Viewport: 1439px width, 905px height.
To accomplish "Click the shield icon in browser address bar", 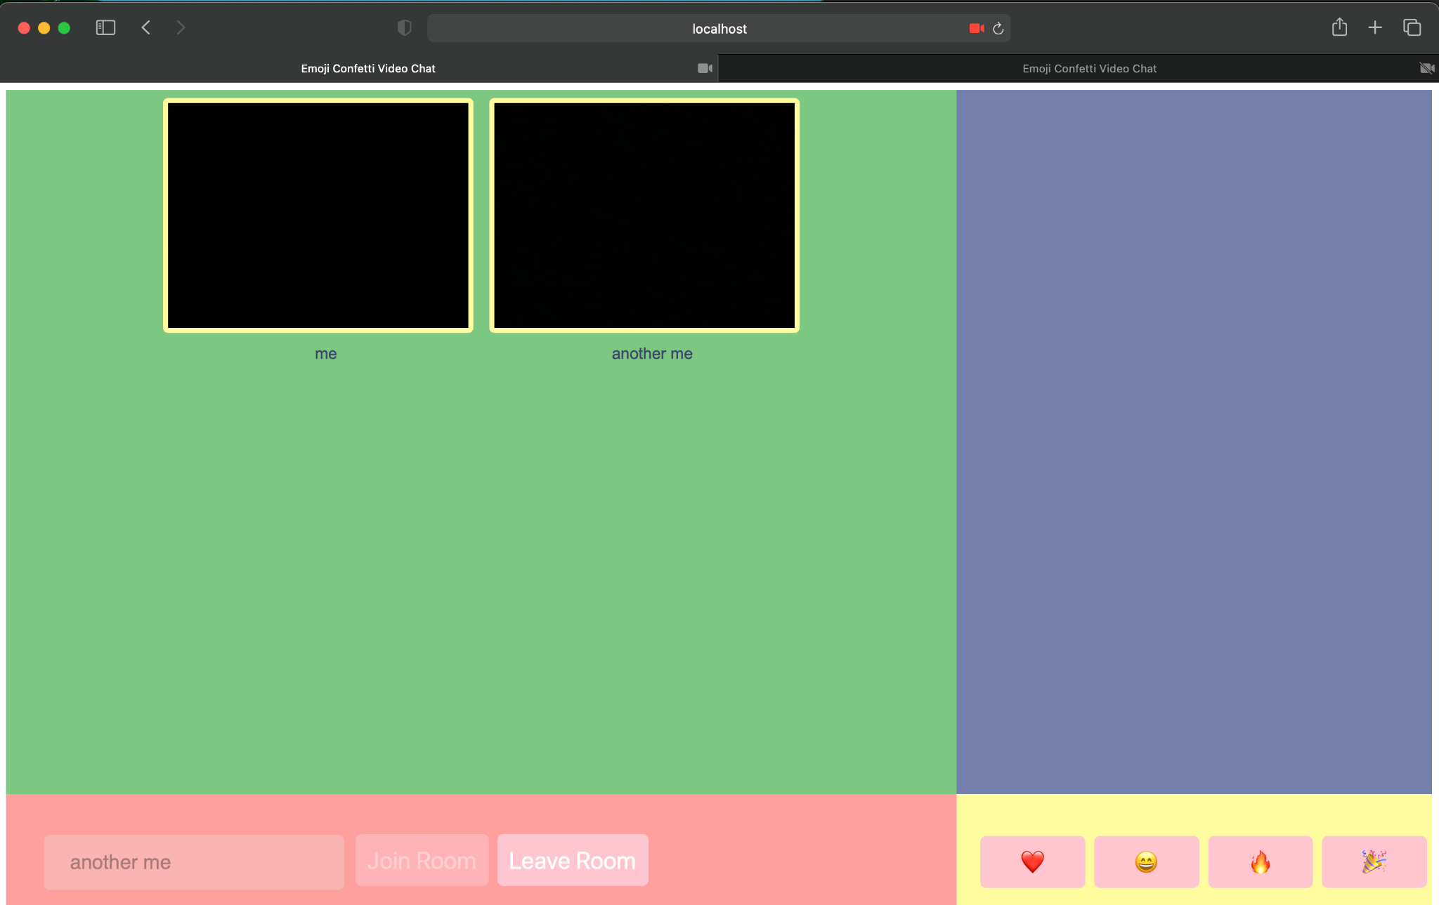I will click(405, 28).
